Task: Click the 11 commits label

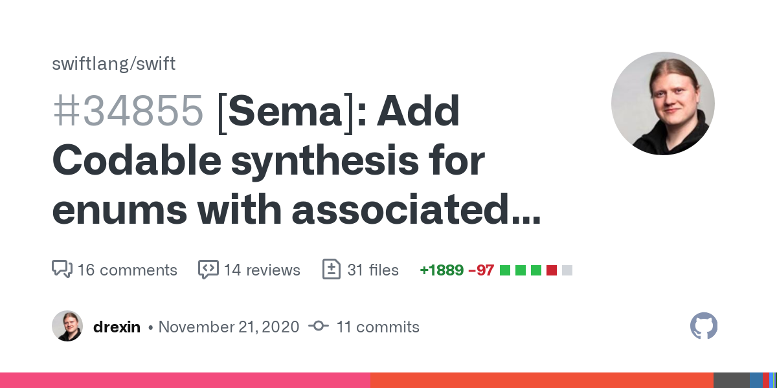Action: [x=378, y=327]
